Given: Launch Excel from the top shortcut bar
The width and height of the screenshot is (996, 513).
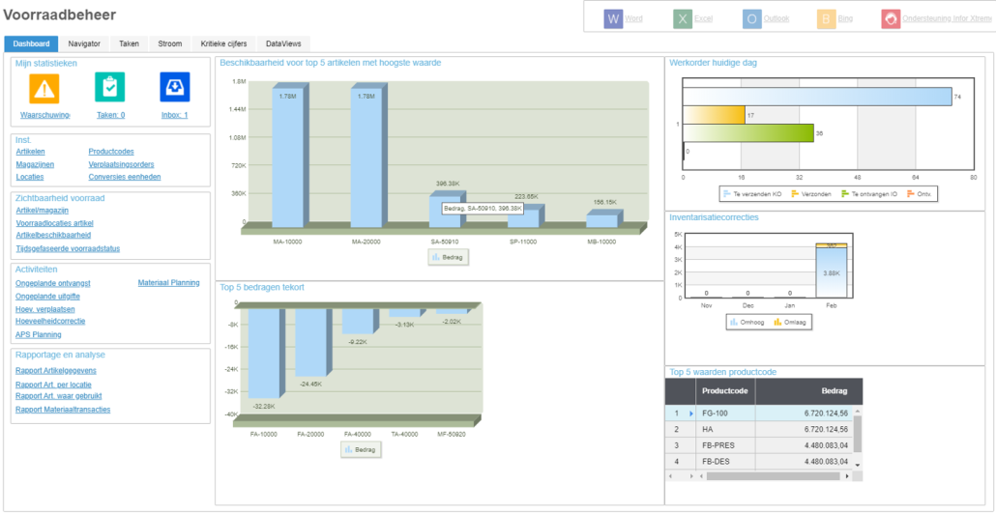Looking at the screenshot, I should pyautogui.click(x=683, y=18).
